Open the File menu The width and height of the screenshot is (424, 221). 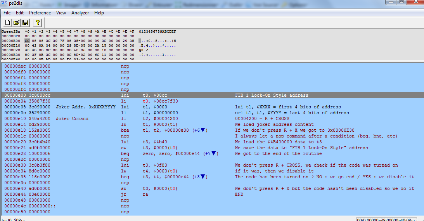(7, 13)
